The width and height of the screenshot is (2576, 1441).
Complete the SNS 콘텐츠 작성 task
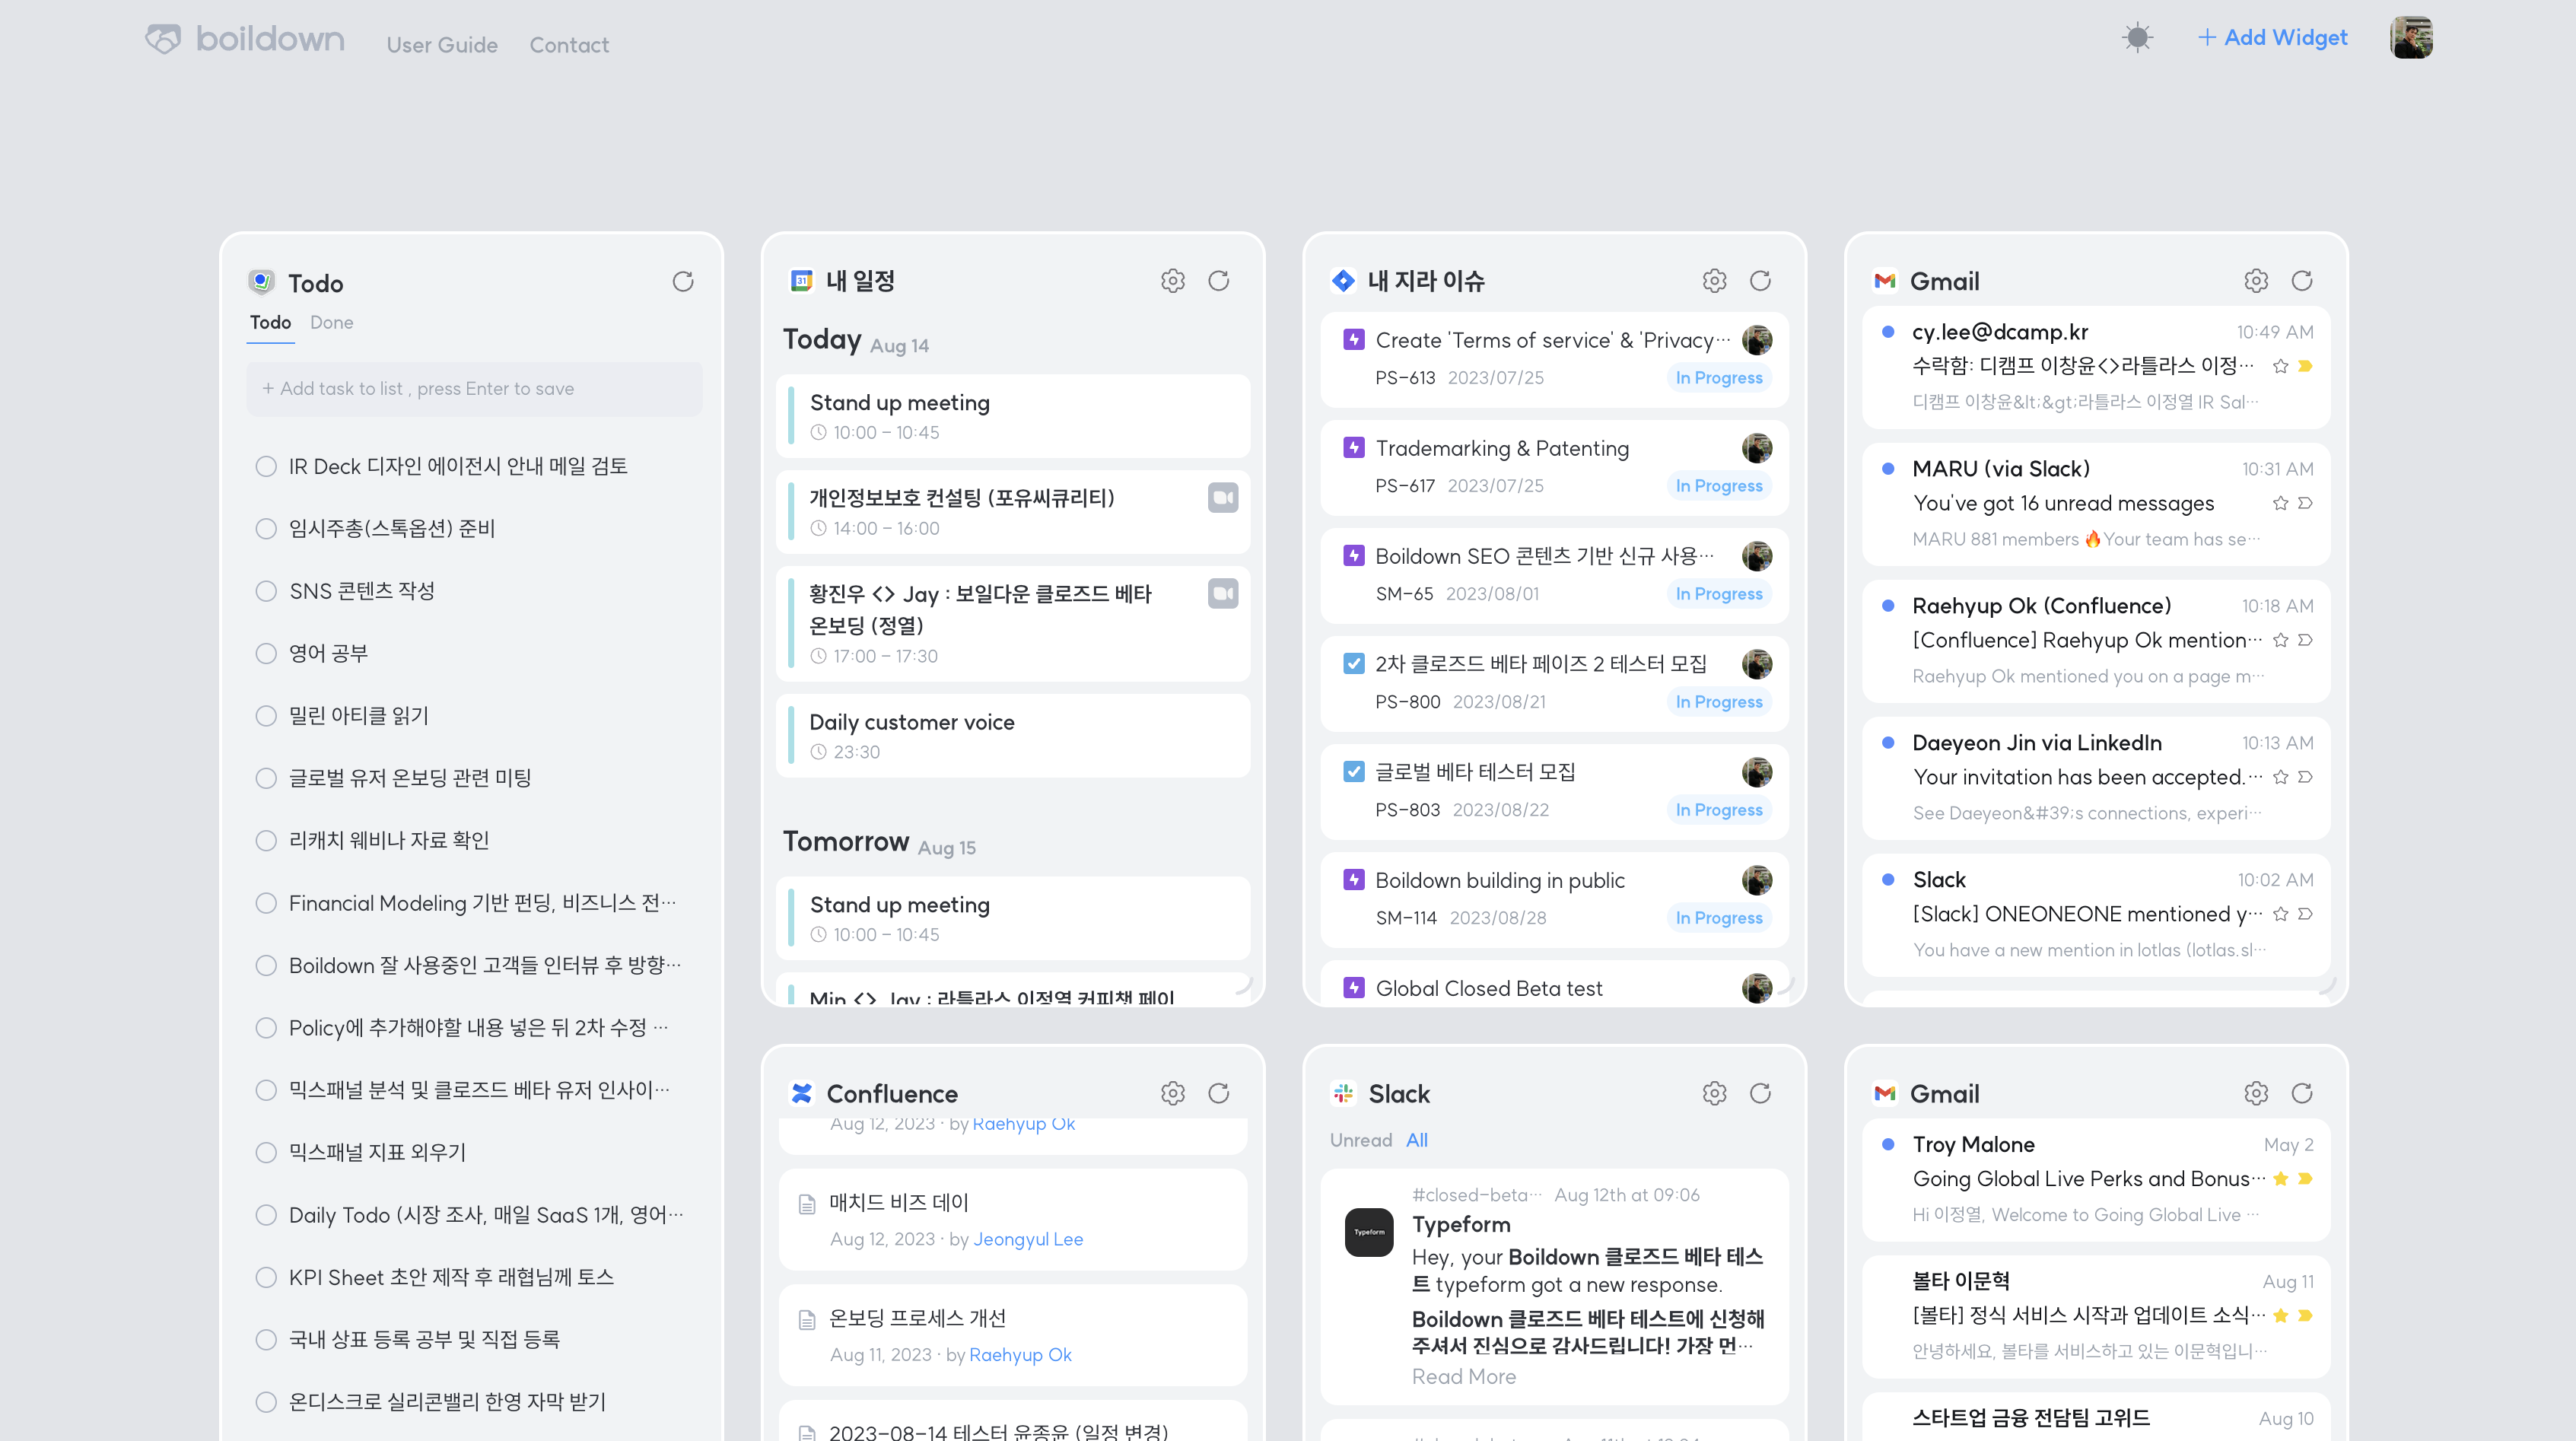click(266, 591)
